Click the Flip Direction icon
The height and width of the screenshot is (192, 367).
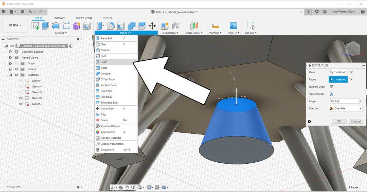332,94
